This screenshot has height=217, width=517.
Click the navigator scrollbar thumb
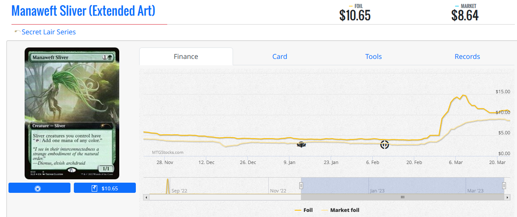pos(403,197)
